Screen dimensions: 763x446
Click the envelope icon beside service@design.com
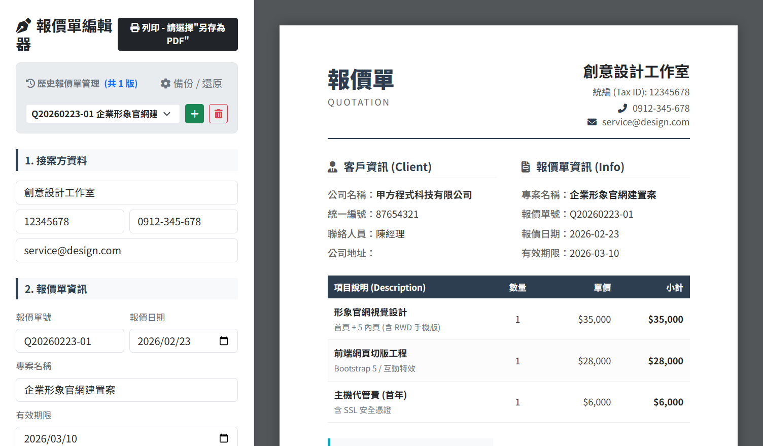point(592,122)
